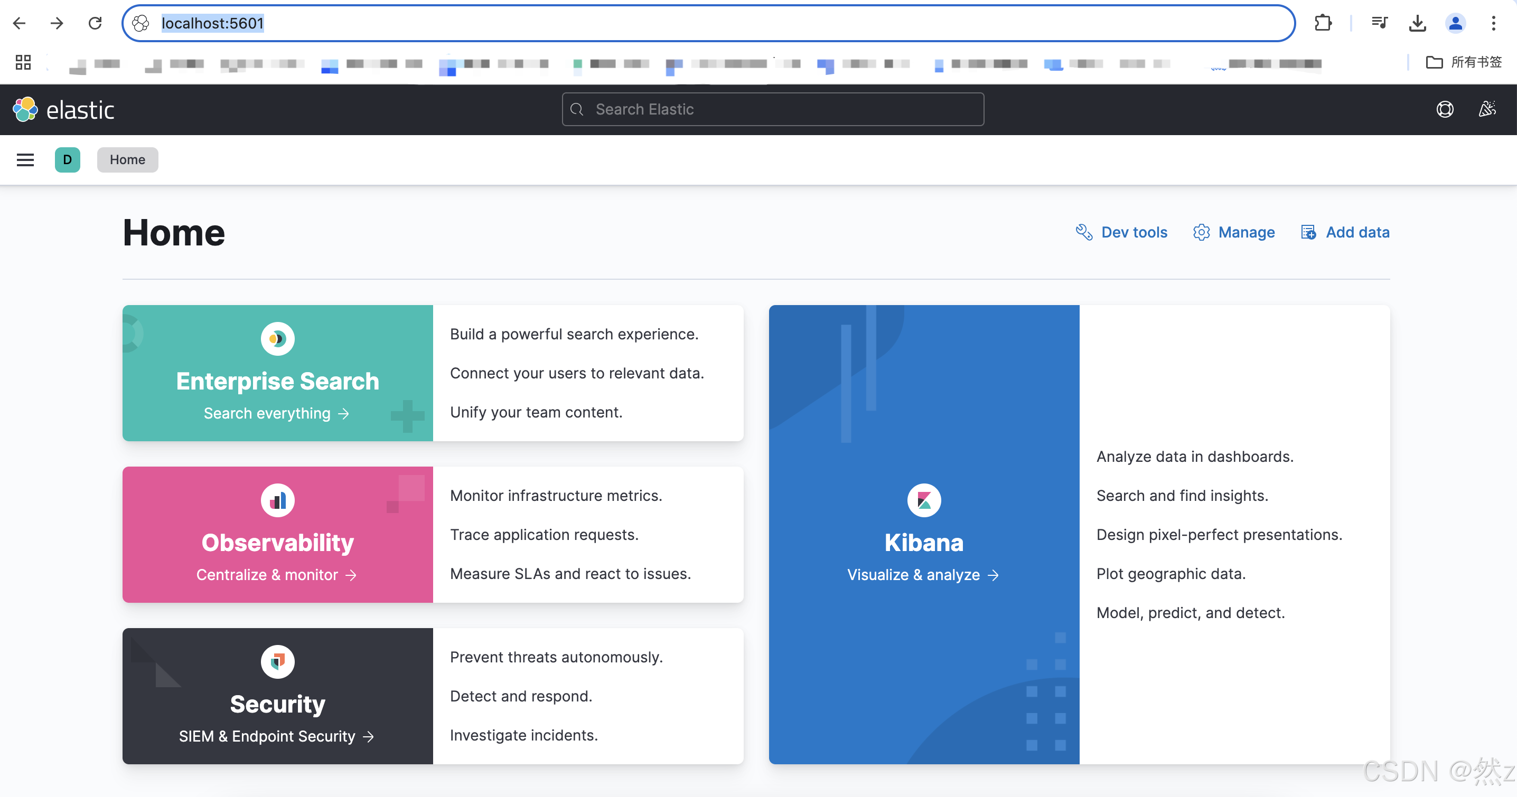Open the hamburger navigation menu
The height and width of the screenshot is (797, 1517).
25,159
